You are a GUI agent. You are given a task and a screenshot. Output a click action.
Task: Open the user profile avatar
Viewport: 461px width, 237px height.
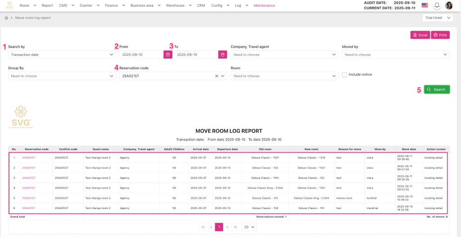pos(449,5)
